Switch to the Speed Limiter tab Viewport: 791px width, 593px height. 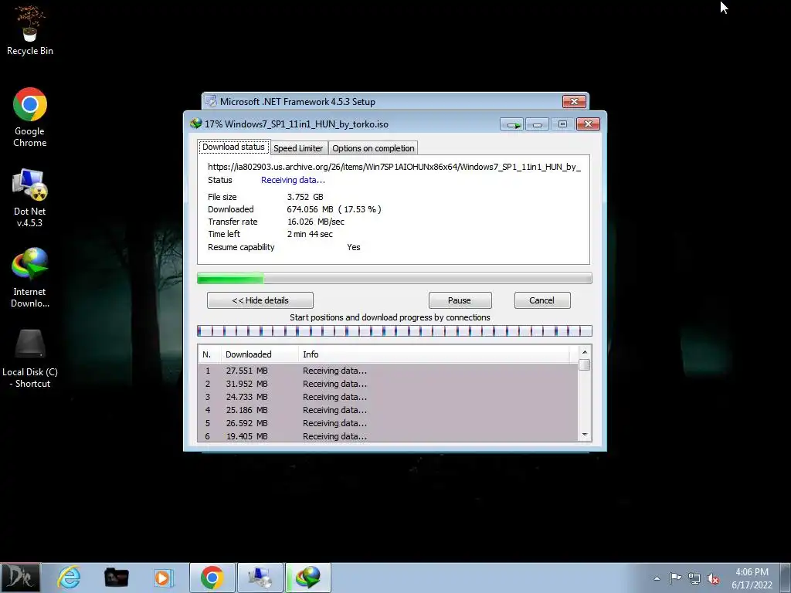point(298,148)
